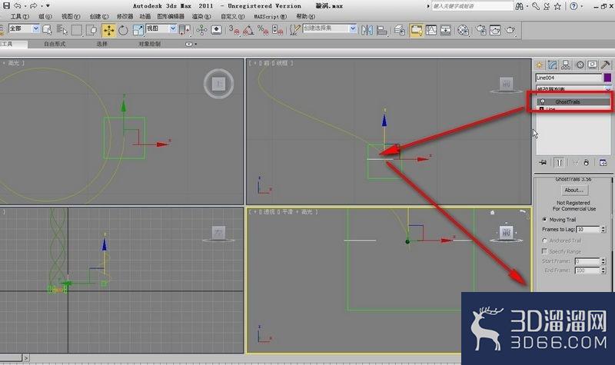
Task: Toggle the Angle Snap button
Action: click(x=248, y=30)
